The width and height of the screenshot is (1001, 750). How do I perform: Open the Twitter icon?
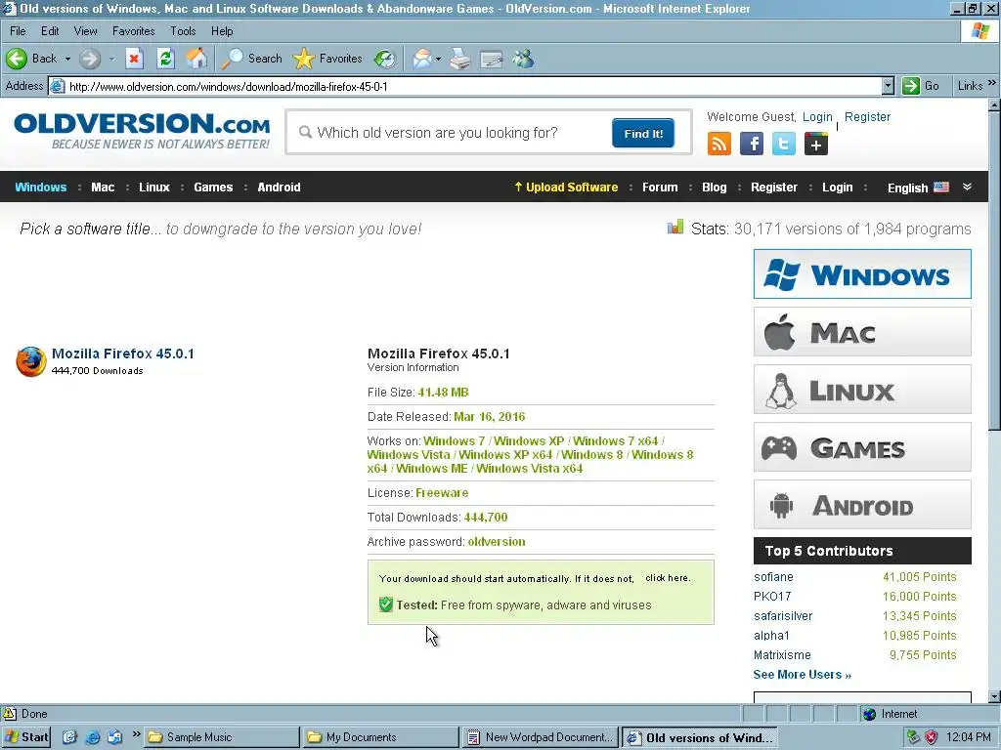tap(783, 145)
